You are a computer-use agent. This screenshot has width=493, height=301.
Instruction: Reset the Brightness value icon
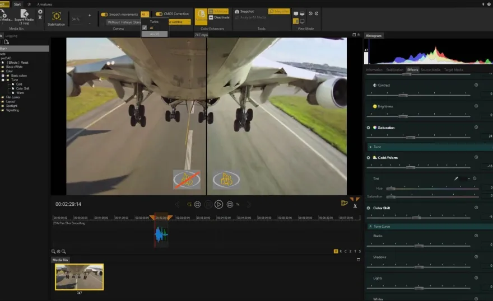[x=476, y=106]
